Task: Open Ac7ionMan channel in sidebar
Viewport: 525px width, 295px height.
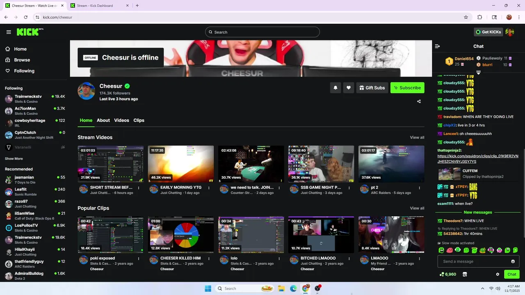Action: 35,111
